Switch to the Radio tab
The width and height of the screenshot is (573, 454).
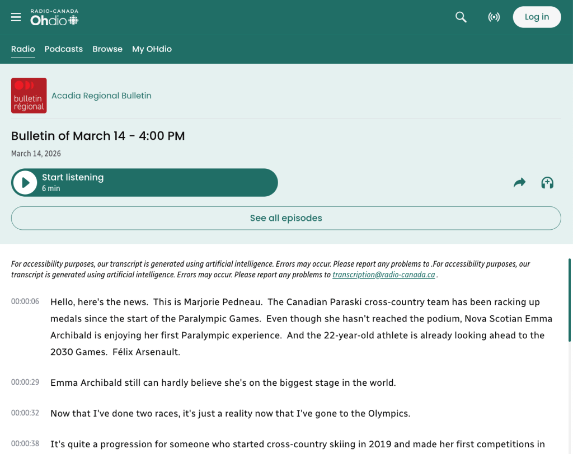coord(23,49)
